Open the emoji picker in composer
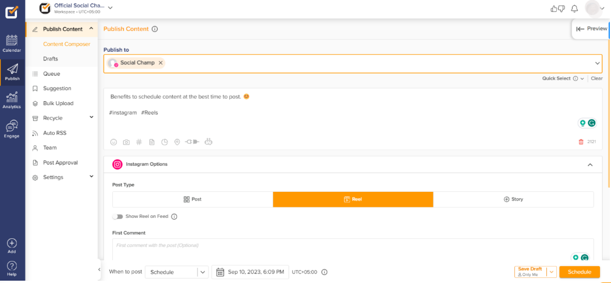The height and width of the screenshot is (283, 611). [113, 142]
